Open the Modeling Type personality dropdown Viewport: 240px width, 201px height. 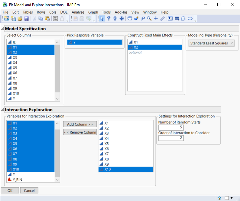[211, 43]
